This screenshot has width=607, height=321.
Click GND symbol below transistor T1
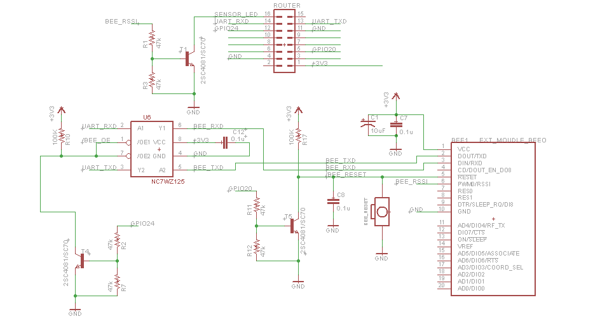[193, 109]
